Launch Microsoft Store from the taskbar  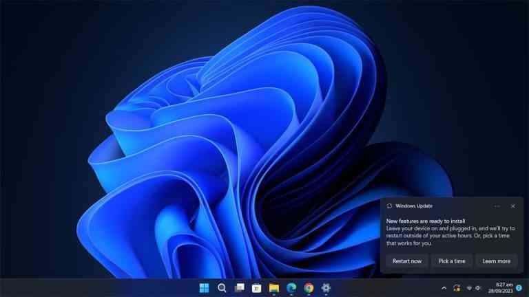257,288
